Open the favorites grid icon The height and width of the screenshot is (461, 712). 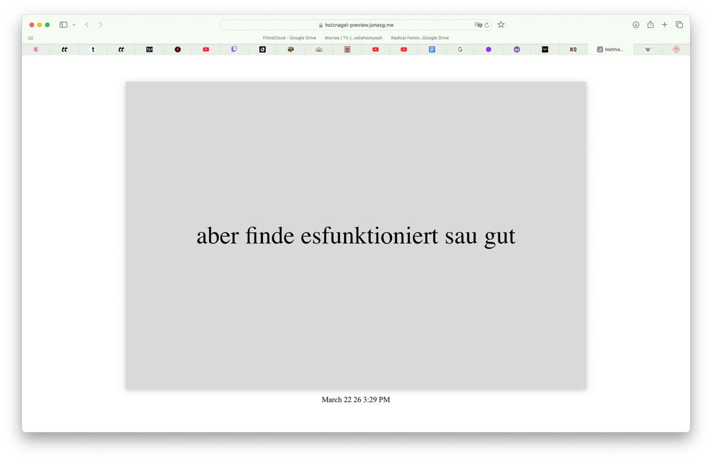(x=31, y=38)
